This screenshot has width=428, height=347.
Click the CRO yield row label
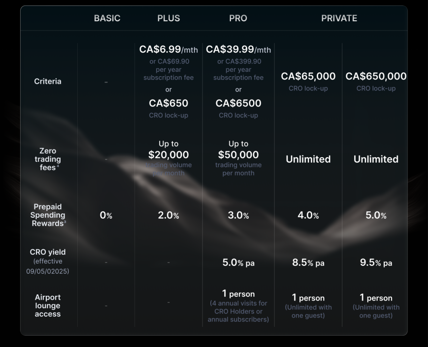(x=48, y=252)
